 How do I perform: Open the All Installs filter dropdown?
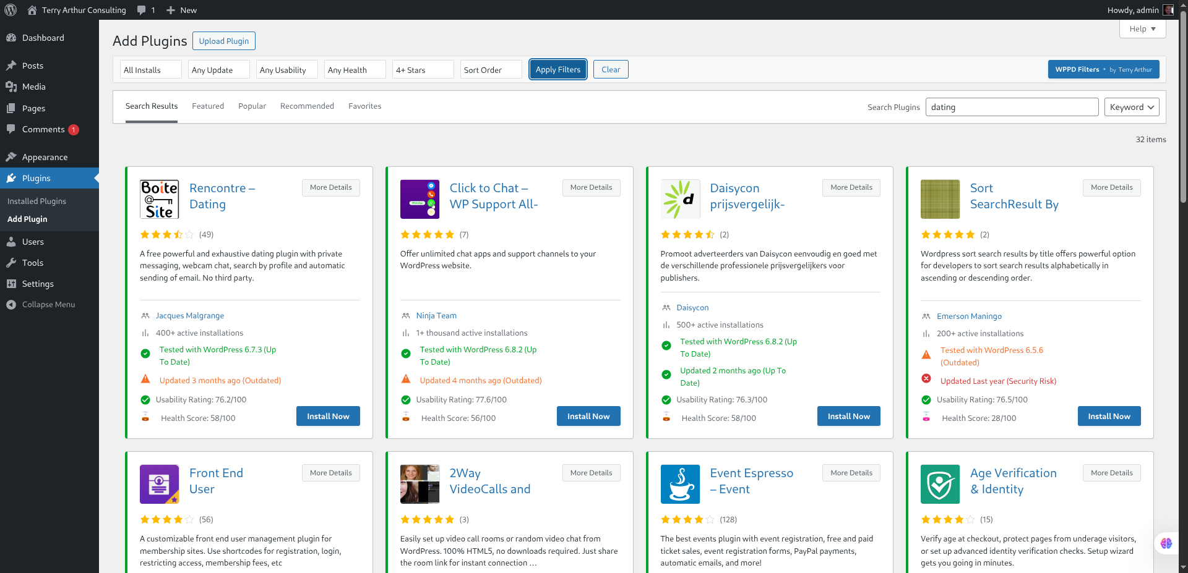151,70
